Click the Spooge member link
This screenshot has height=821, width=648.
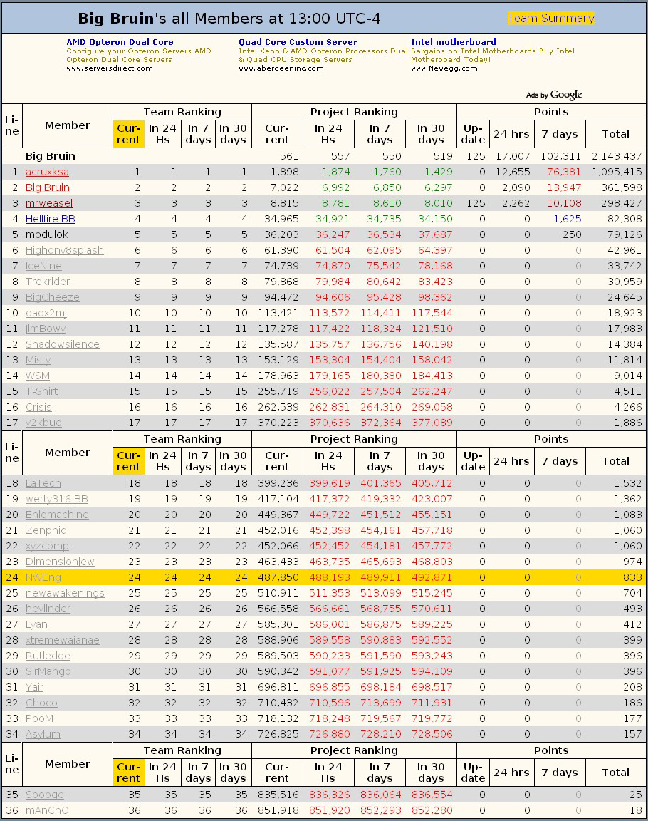pos(45,795)
